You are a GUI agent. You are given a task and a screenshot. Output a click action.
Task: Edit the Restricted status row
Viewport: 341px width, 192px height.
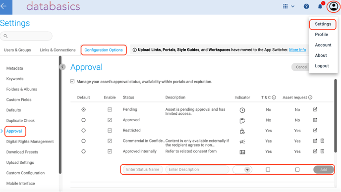(x=315, y=130)
